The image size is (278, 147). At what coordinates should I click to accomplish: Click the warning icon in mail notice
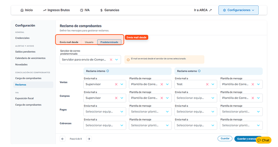128,60
